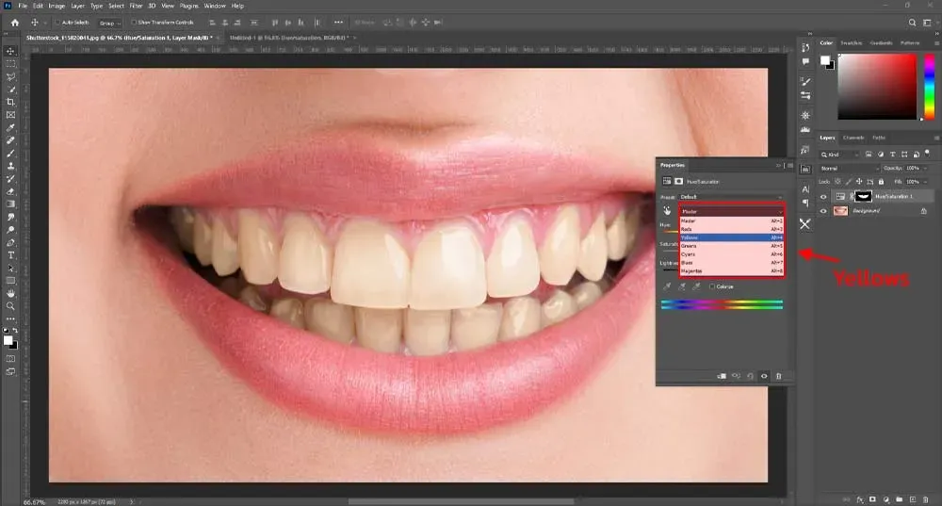Click the clip-to-layer icon in Properties panel

[722, 376]
